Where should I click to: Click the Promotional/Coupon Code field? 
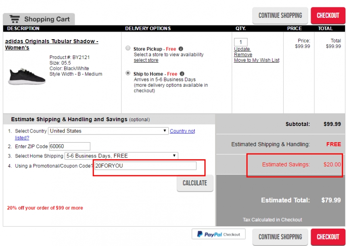145,166
